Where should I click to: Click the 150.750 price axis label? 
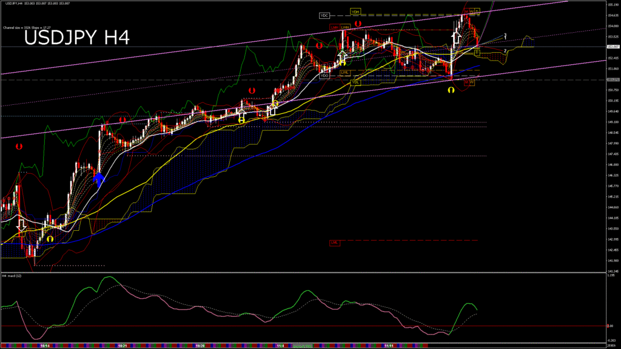point(613,90)
